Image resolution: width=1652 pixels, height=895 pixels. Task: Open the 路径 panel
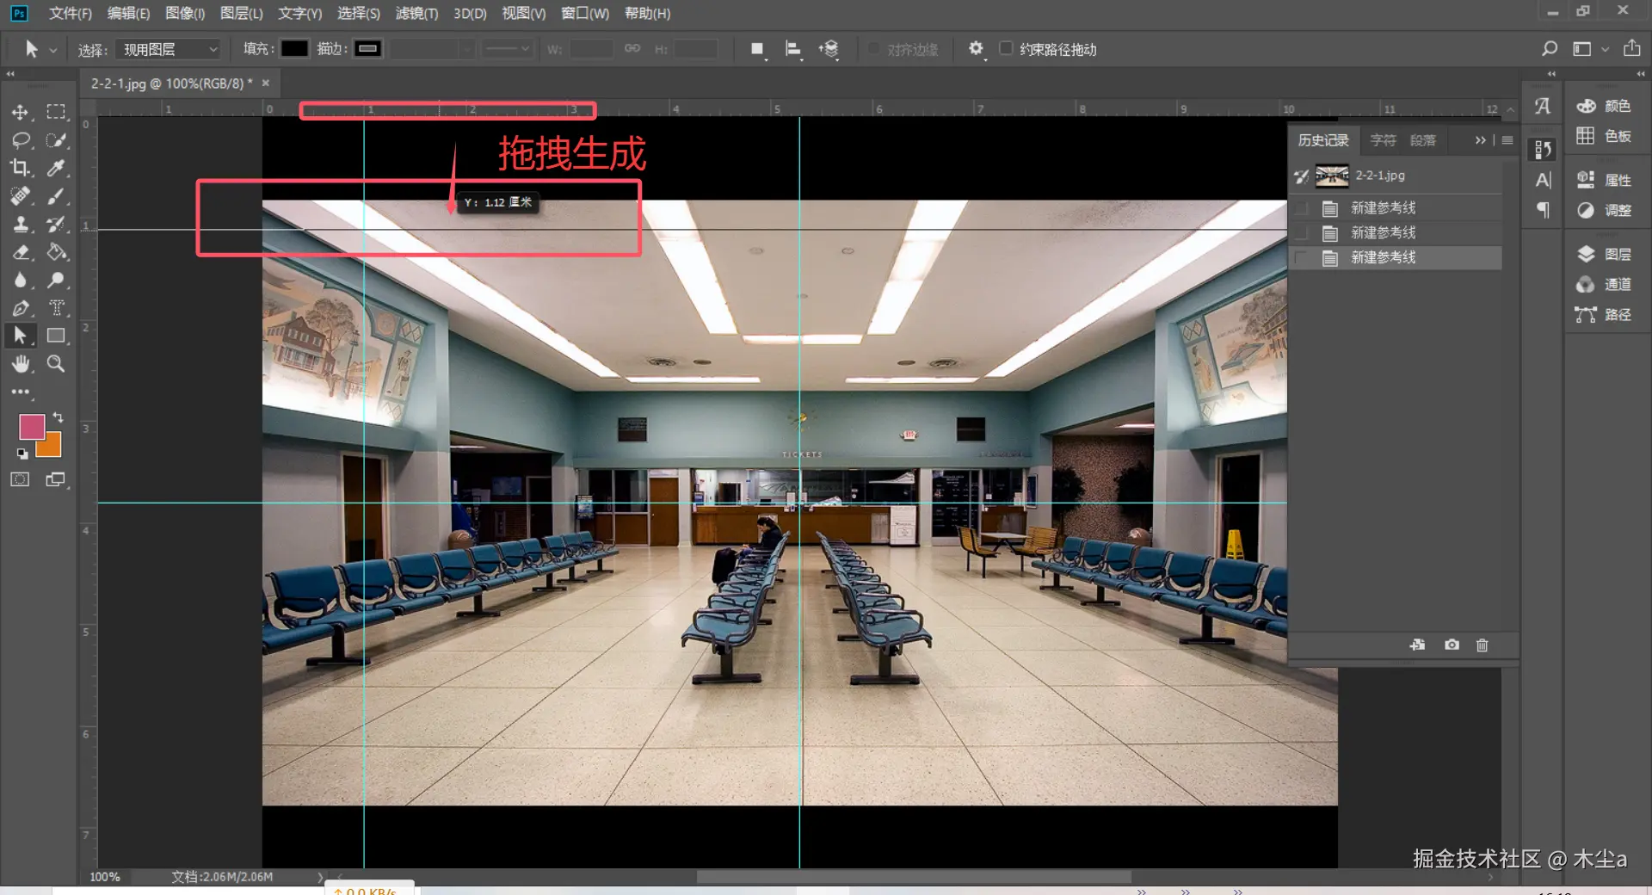coord(1604,314)
